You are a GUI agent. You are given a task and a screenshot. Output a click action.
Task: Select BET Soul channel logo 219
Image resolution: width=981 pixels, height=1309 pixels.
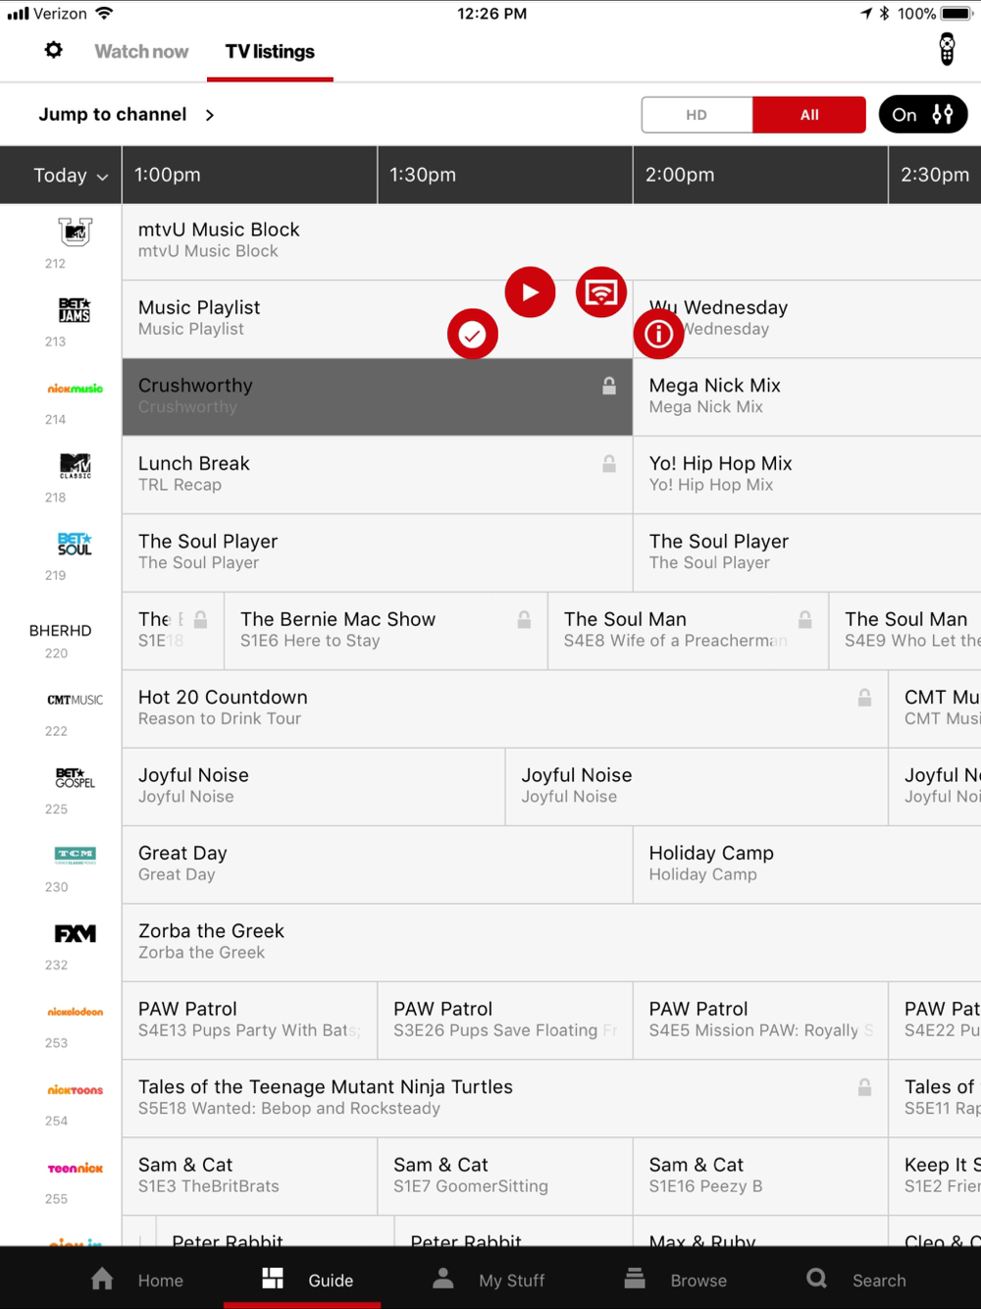(75, 544)
